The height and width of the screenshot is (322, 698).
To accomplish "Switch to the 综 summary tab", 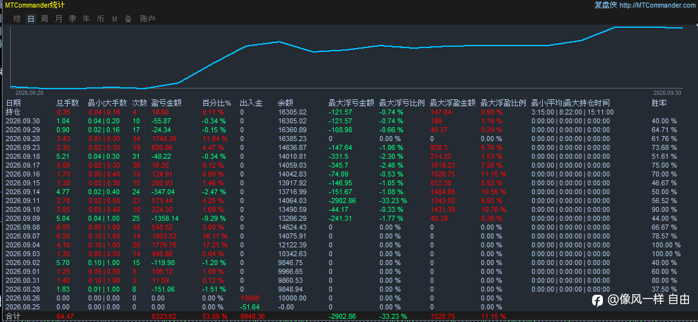I will click(17, 19).
